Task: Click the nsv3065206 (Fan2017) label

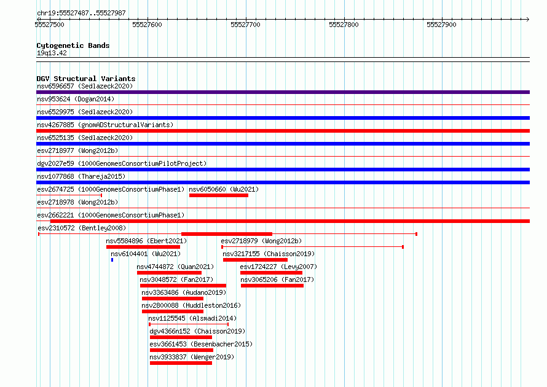Action: [277, 279]
